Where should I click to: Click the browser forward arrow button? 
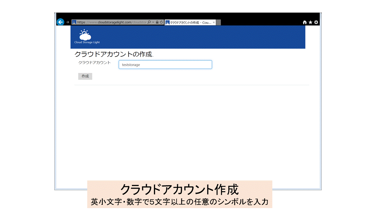point(68,22)
